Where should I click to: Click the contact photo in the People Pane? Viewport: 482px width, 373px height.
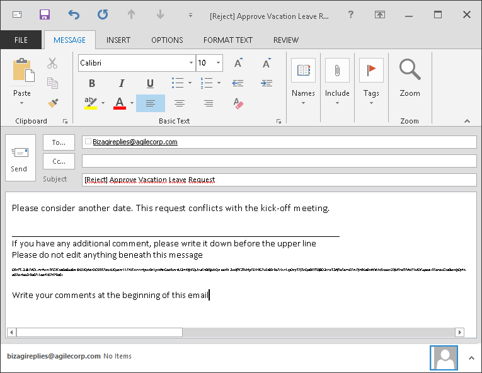(444, 358)
